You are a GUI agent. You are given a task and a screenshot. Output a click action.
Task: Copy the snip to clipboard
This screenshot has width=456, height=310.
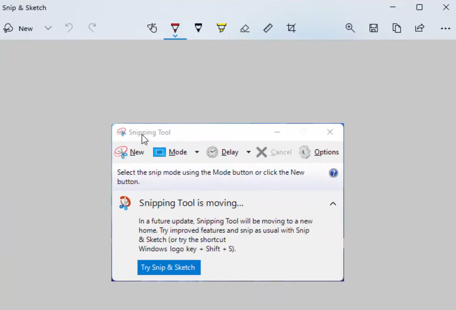(396, 28)
